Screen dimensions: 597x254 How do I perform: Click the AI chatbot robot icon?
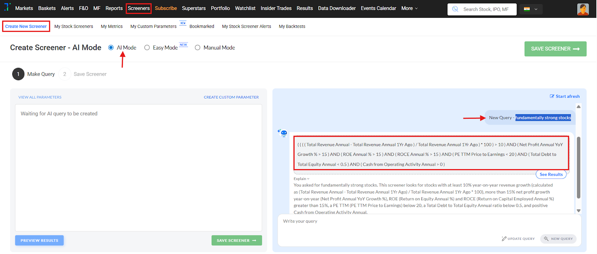[283, 133]
